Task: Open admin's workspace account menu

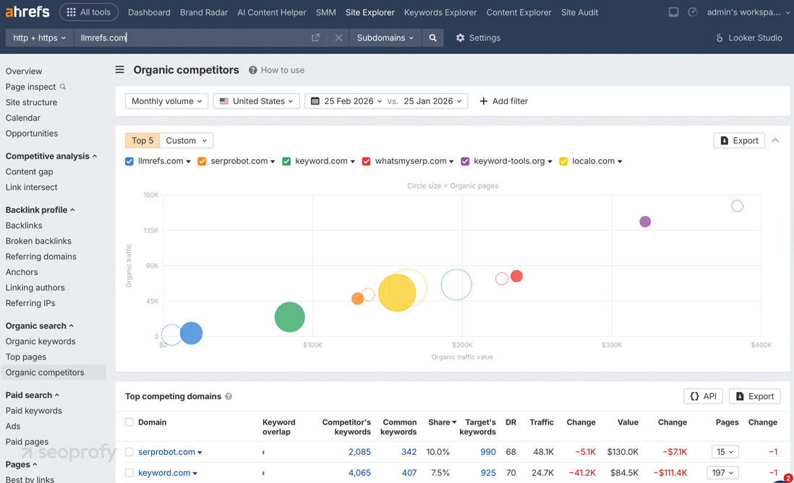Action: pyautogui.click(x=748, y=12)
